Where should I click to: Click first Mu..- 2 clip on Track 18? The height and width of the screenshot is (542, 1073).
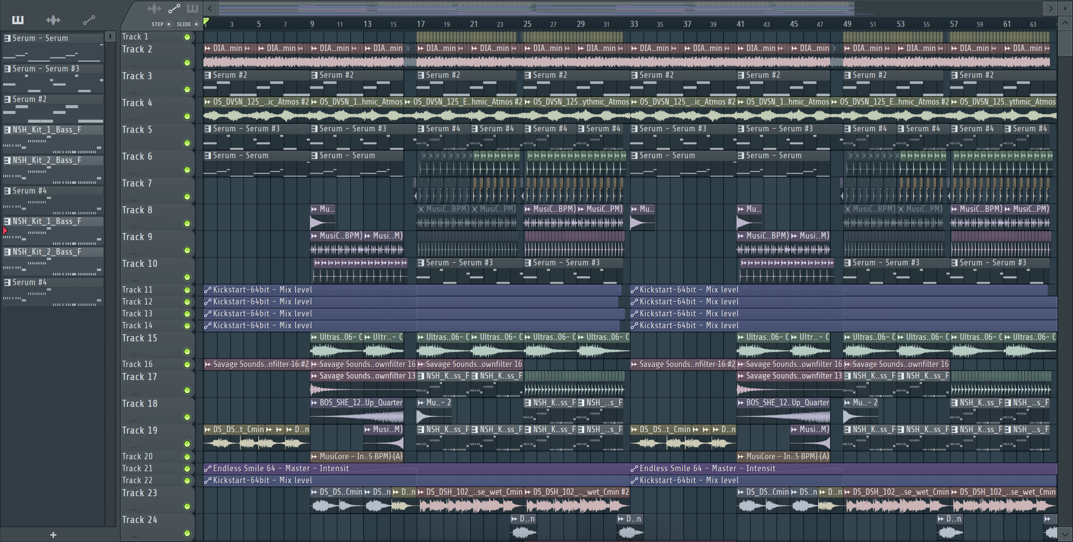pyautogui.click(x=434, y=411)
